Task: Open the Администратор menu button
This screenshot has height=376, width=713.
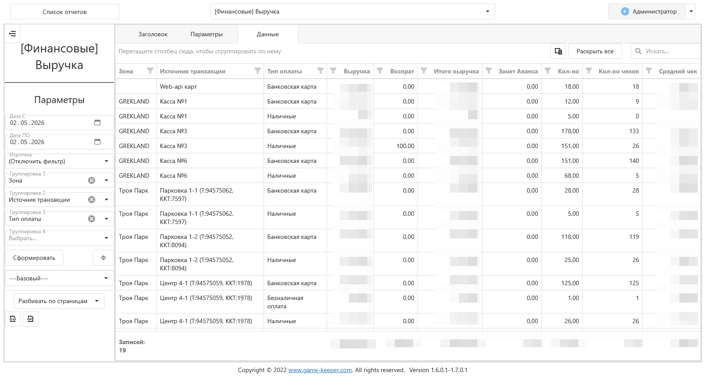Action: tap(648, 11)
